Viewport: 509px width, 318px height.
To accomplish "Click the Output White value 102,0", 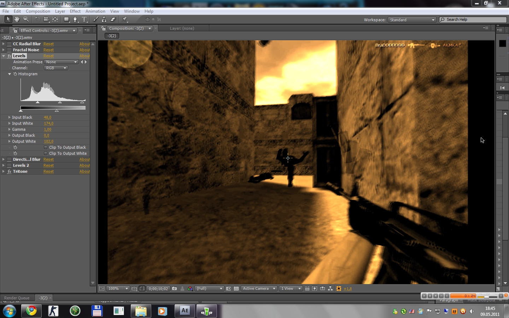I will tap(48, 142).
